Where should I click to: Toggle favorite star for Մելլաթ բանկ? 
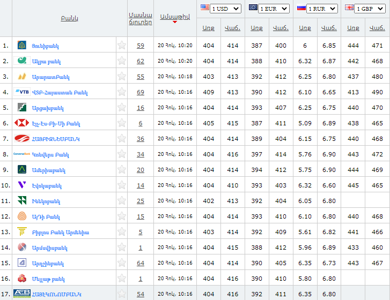point(122,279)
